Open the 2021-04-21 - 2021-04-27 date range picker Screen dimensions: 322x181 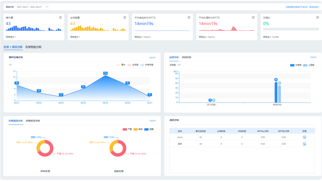[33, 7]
